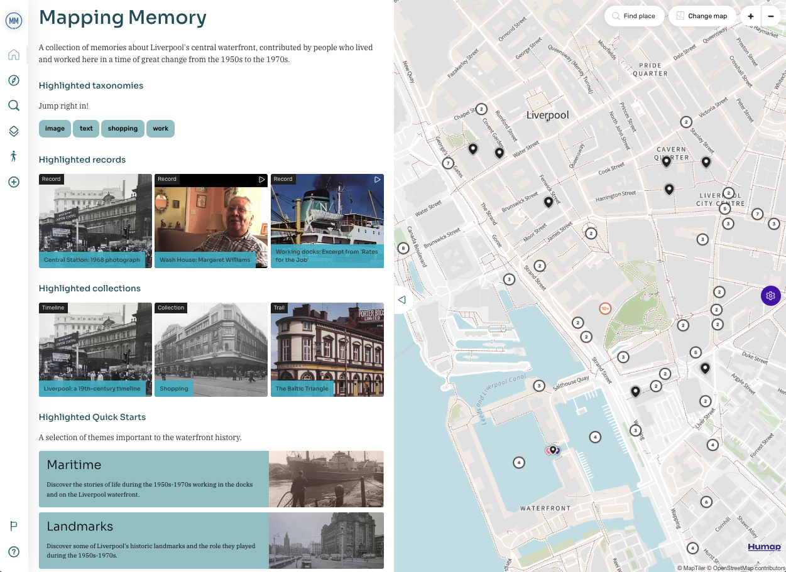Click the Find place search box
The image size is (786, 572).
(634, 16)
